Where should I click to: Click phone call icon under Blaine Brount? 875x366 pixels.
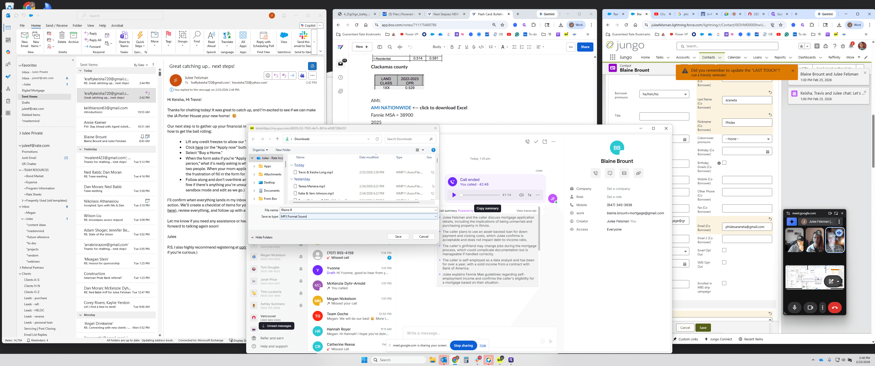[x=595, y=173]
